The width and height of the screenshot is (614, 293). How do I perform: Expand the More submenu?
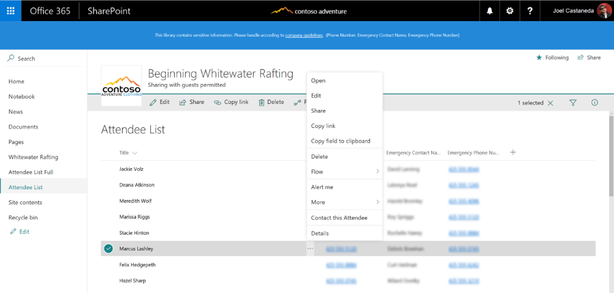[345, 202]
